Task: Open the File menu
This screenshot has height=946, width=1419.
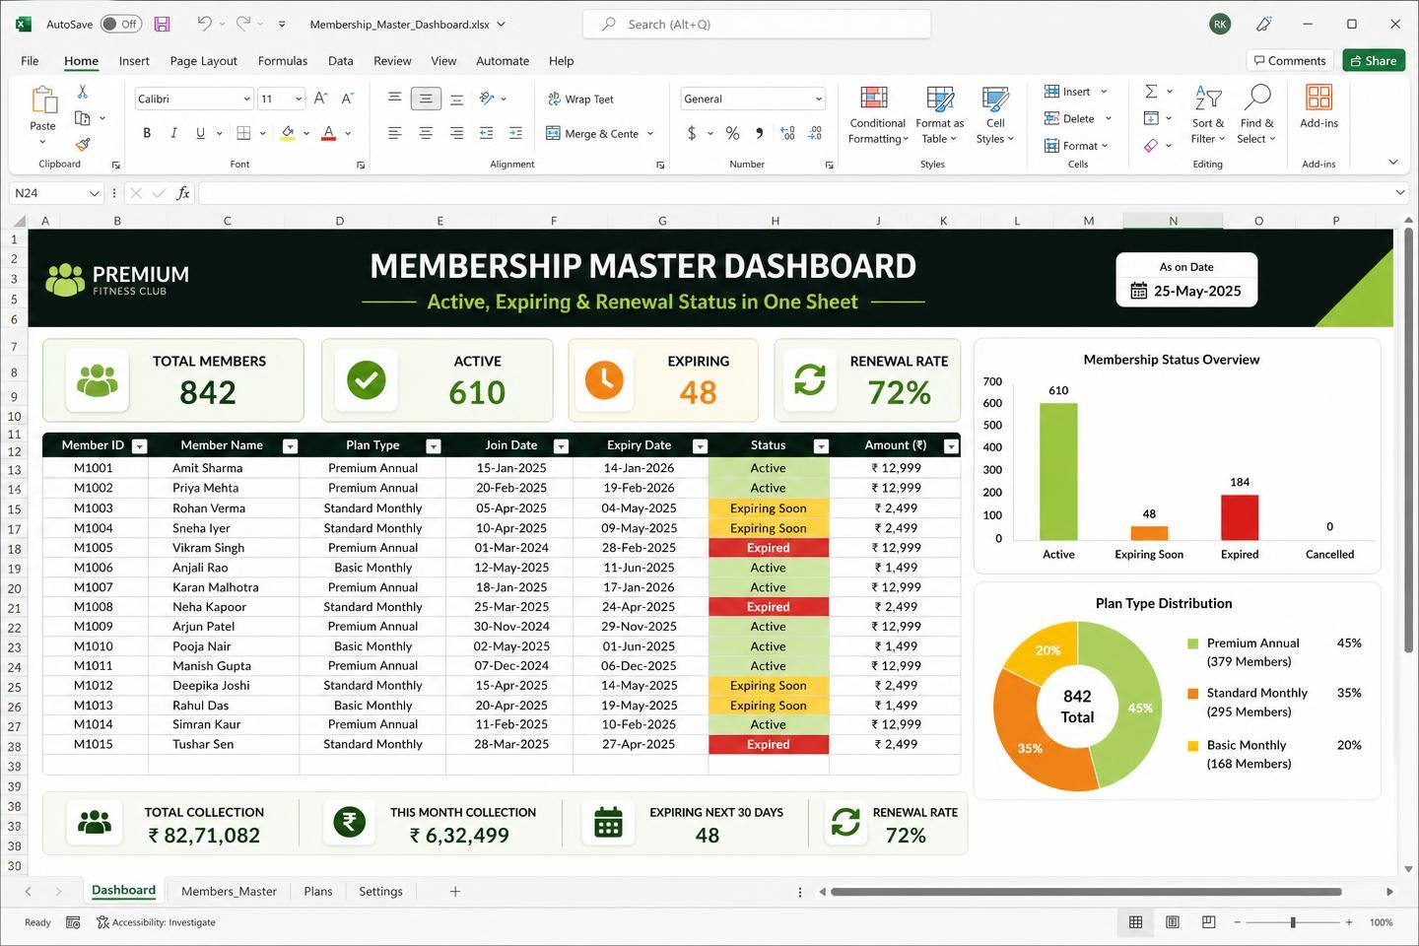Action: (31, 61)
